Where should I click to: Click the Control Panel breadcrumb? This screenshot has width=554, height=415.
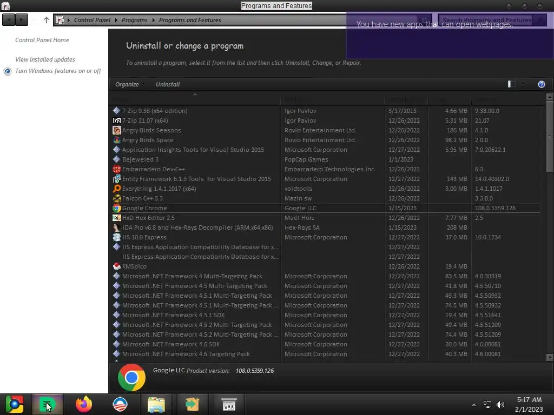pos(92,20)
